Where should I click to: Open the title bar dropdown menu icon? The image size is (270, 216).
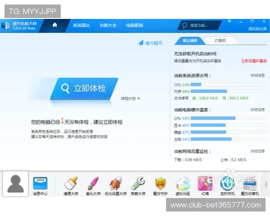pyautogui.click(x=229, y=21)
